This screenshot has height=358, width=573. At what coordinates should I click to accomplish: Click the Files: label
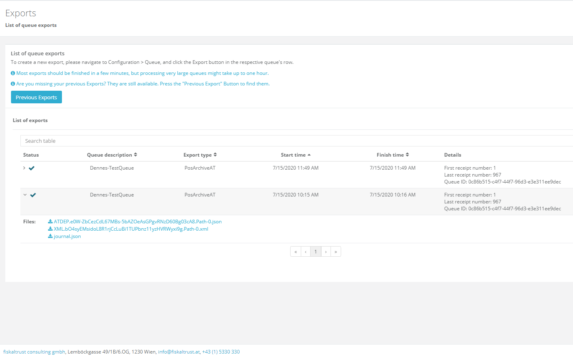click(29, 222)
